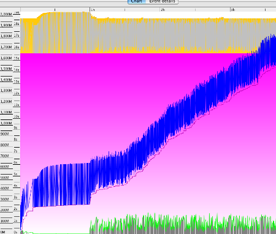Click the 0M origin label on axis
Image resolution: width=276 pixels, height=234 pixels.
click(3, 232)
